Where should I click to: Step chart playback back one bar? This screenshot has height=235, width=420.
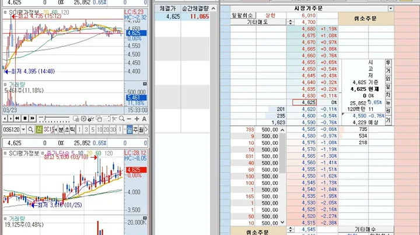click(5, 119)
